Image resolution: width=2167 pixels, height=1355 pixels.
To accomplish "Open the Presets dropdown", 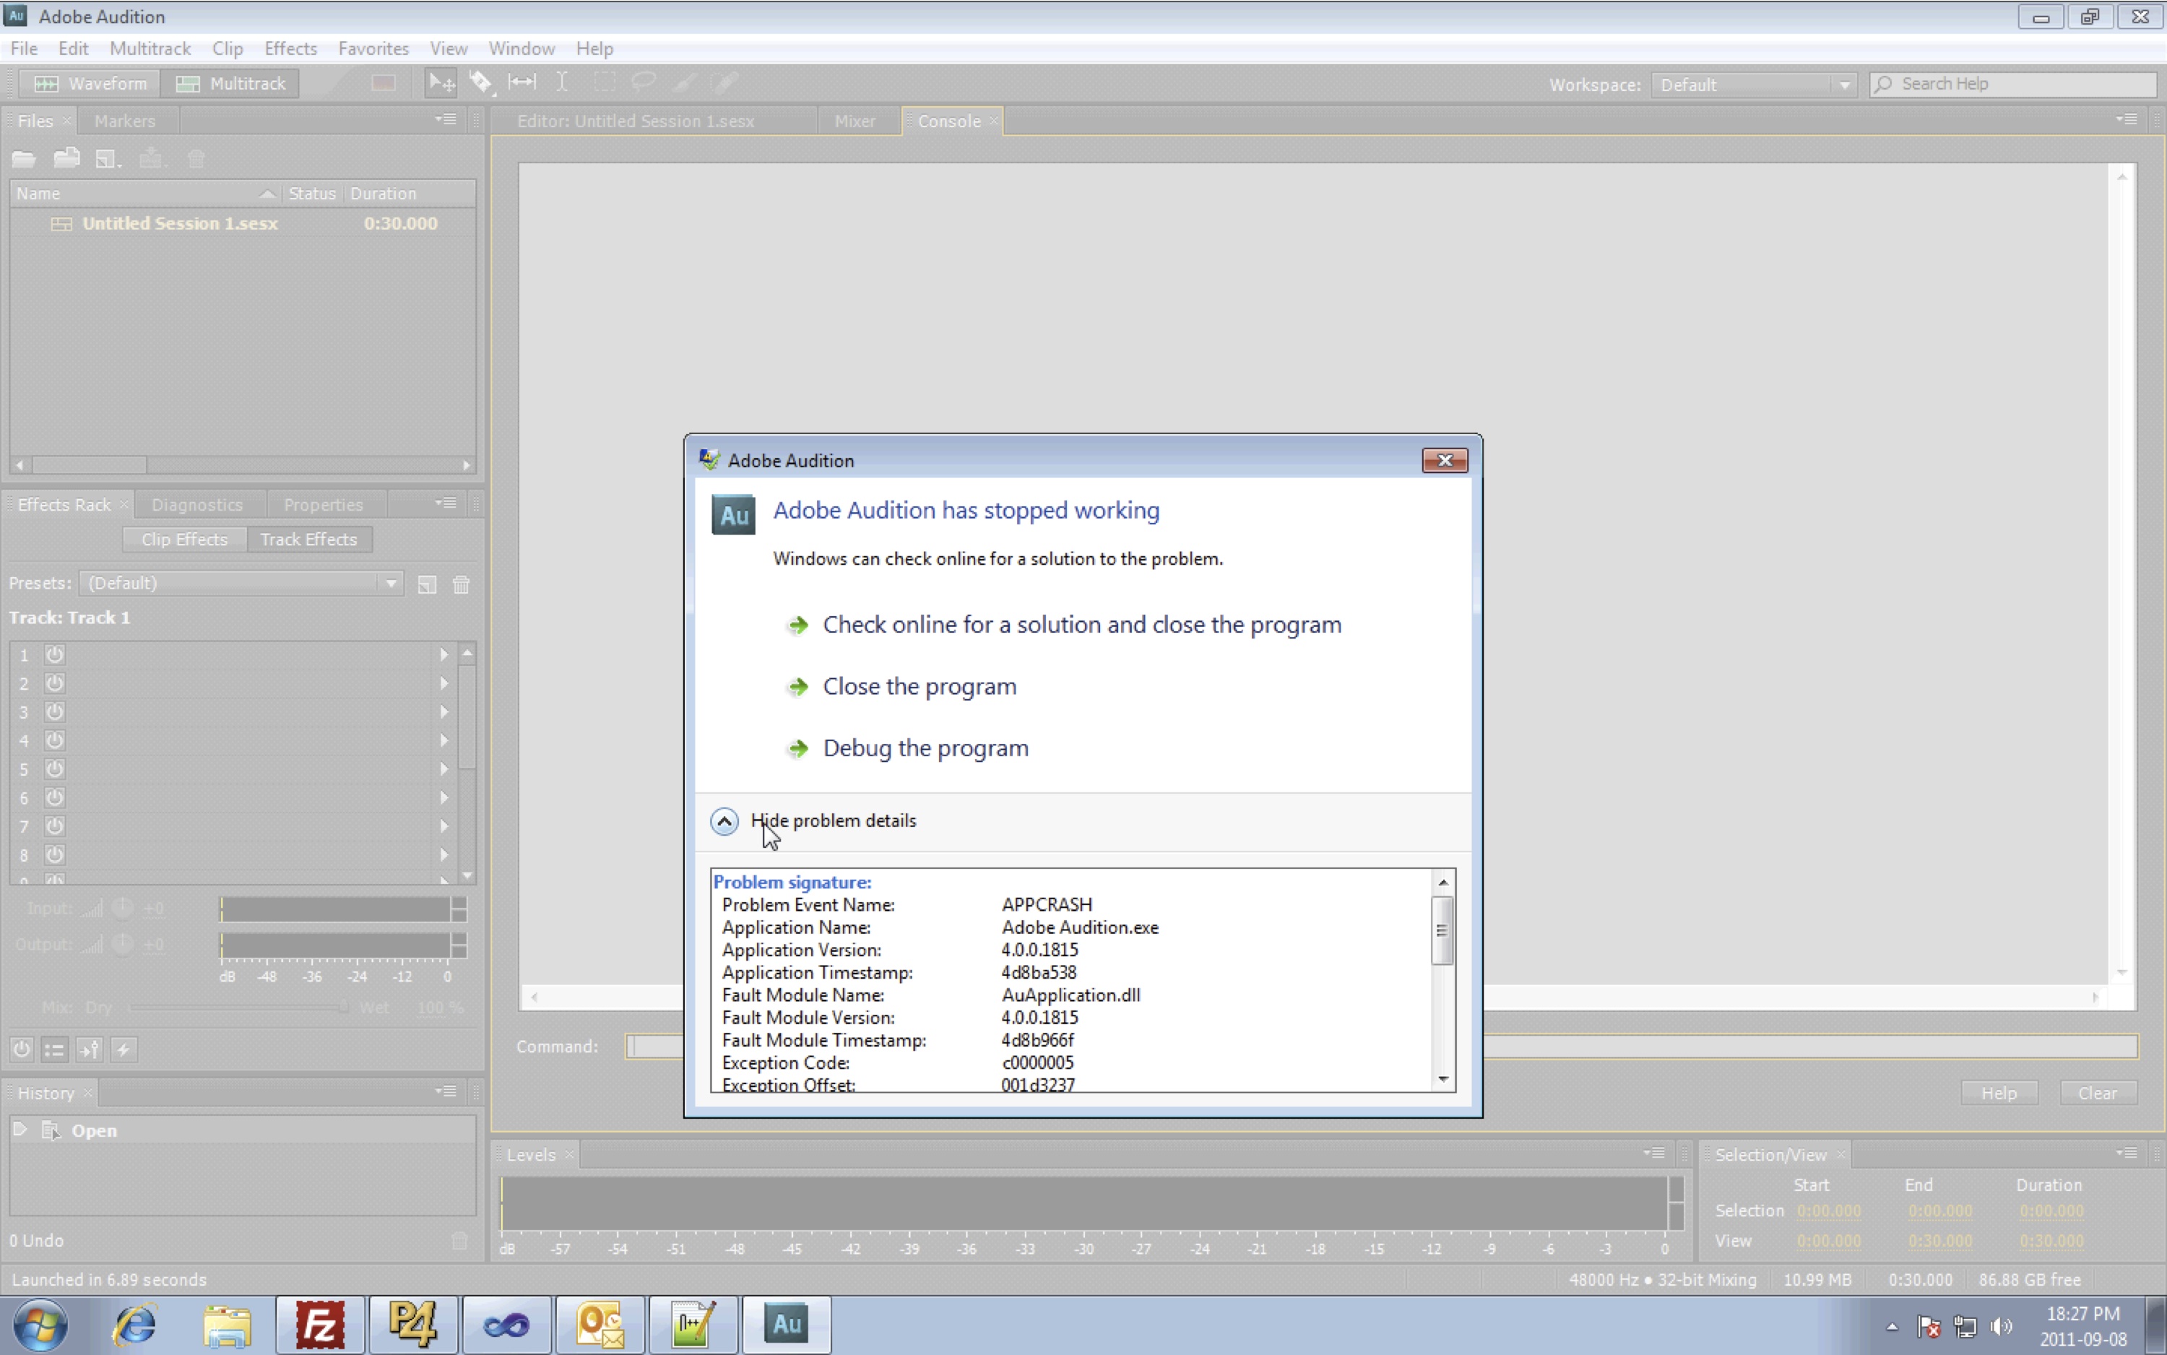I will (241, 584).
